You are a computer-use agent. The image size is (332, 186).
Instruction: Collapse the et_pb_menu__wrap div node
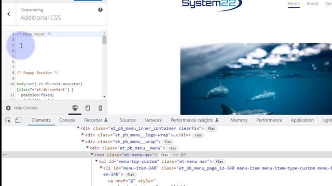tap(83, 141)
